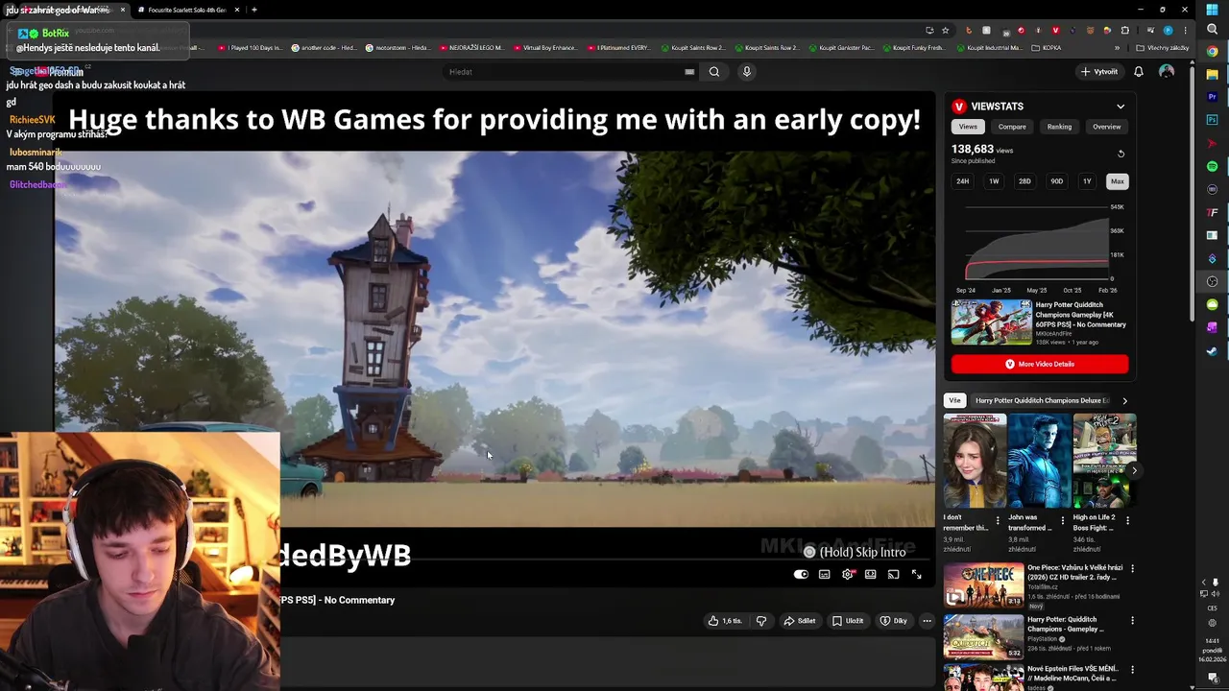1229x691 pixels.
Task: Select the 'Vše' filter chip
Action: 954,400
